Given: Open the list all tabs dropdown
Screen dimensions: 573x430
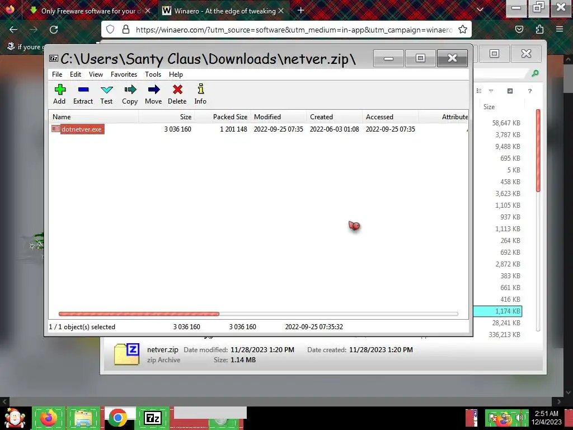Looking at the screenshot, I should click(480, 10).
